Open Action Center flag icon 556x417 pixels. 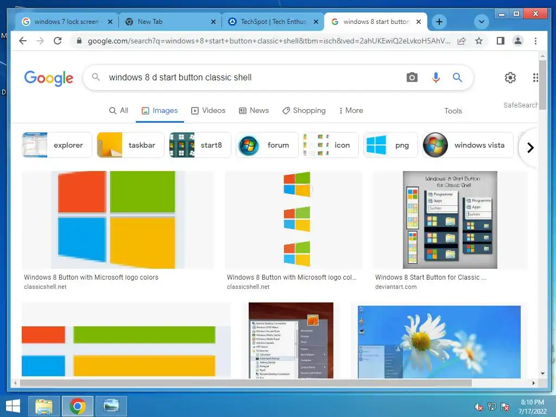click(505, 407)
